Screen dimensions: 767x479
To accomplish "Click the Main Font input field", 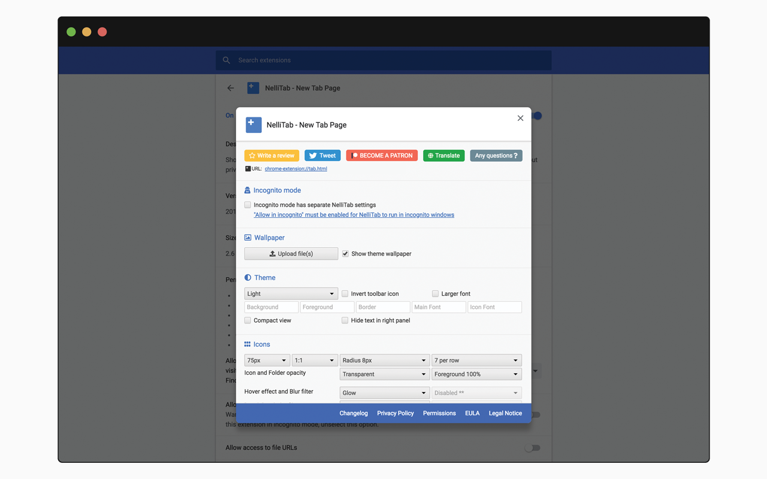I will point(439,307).
